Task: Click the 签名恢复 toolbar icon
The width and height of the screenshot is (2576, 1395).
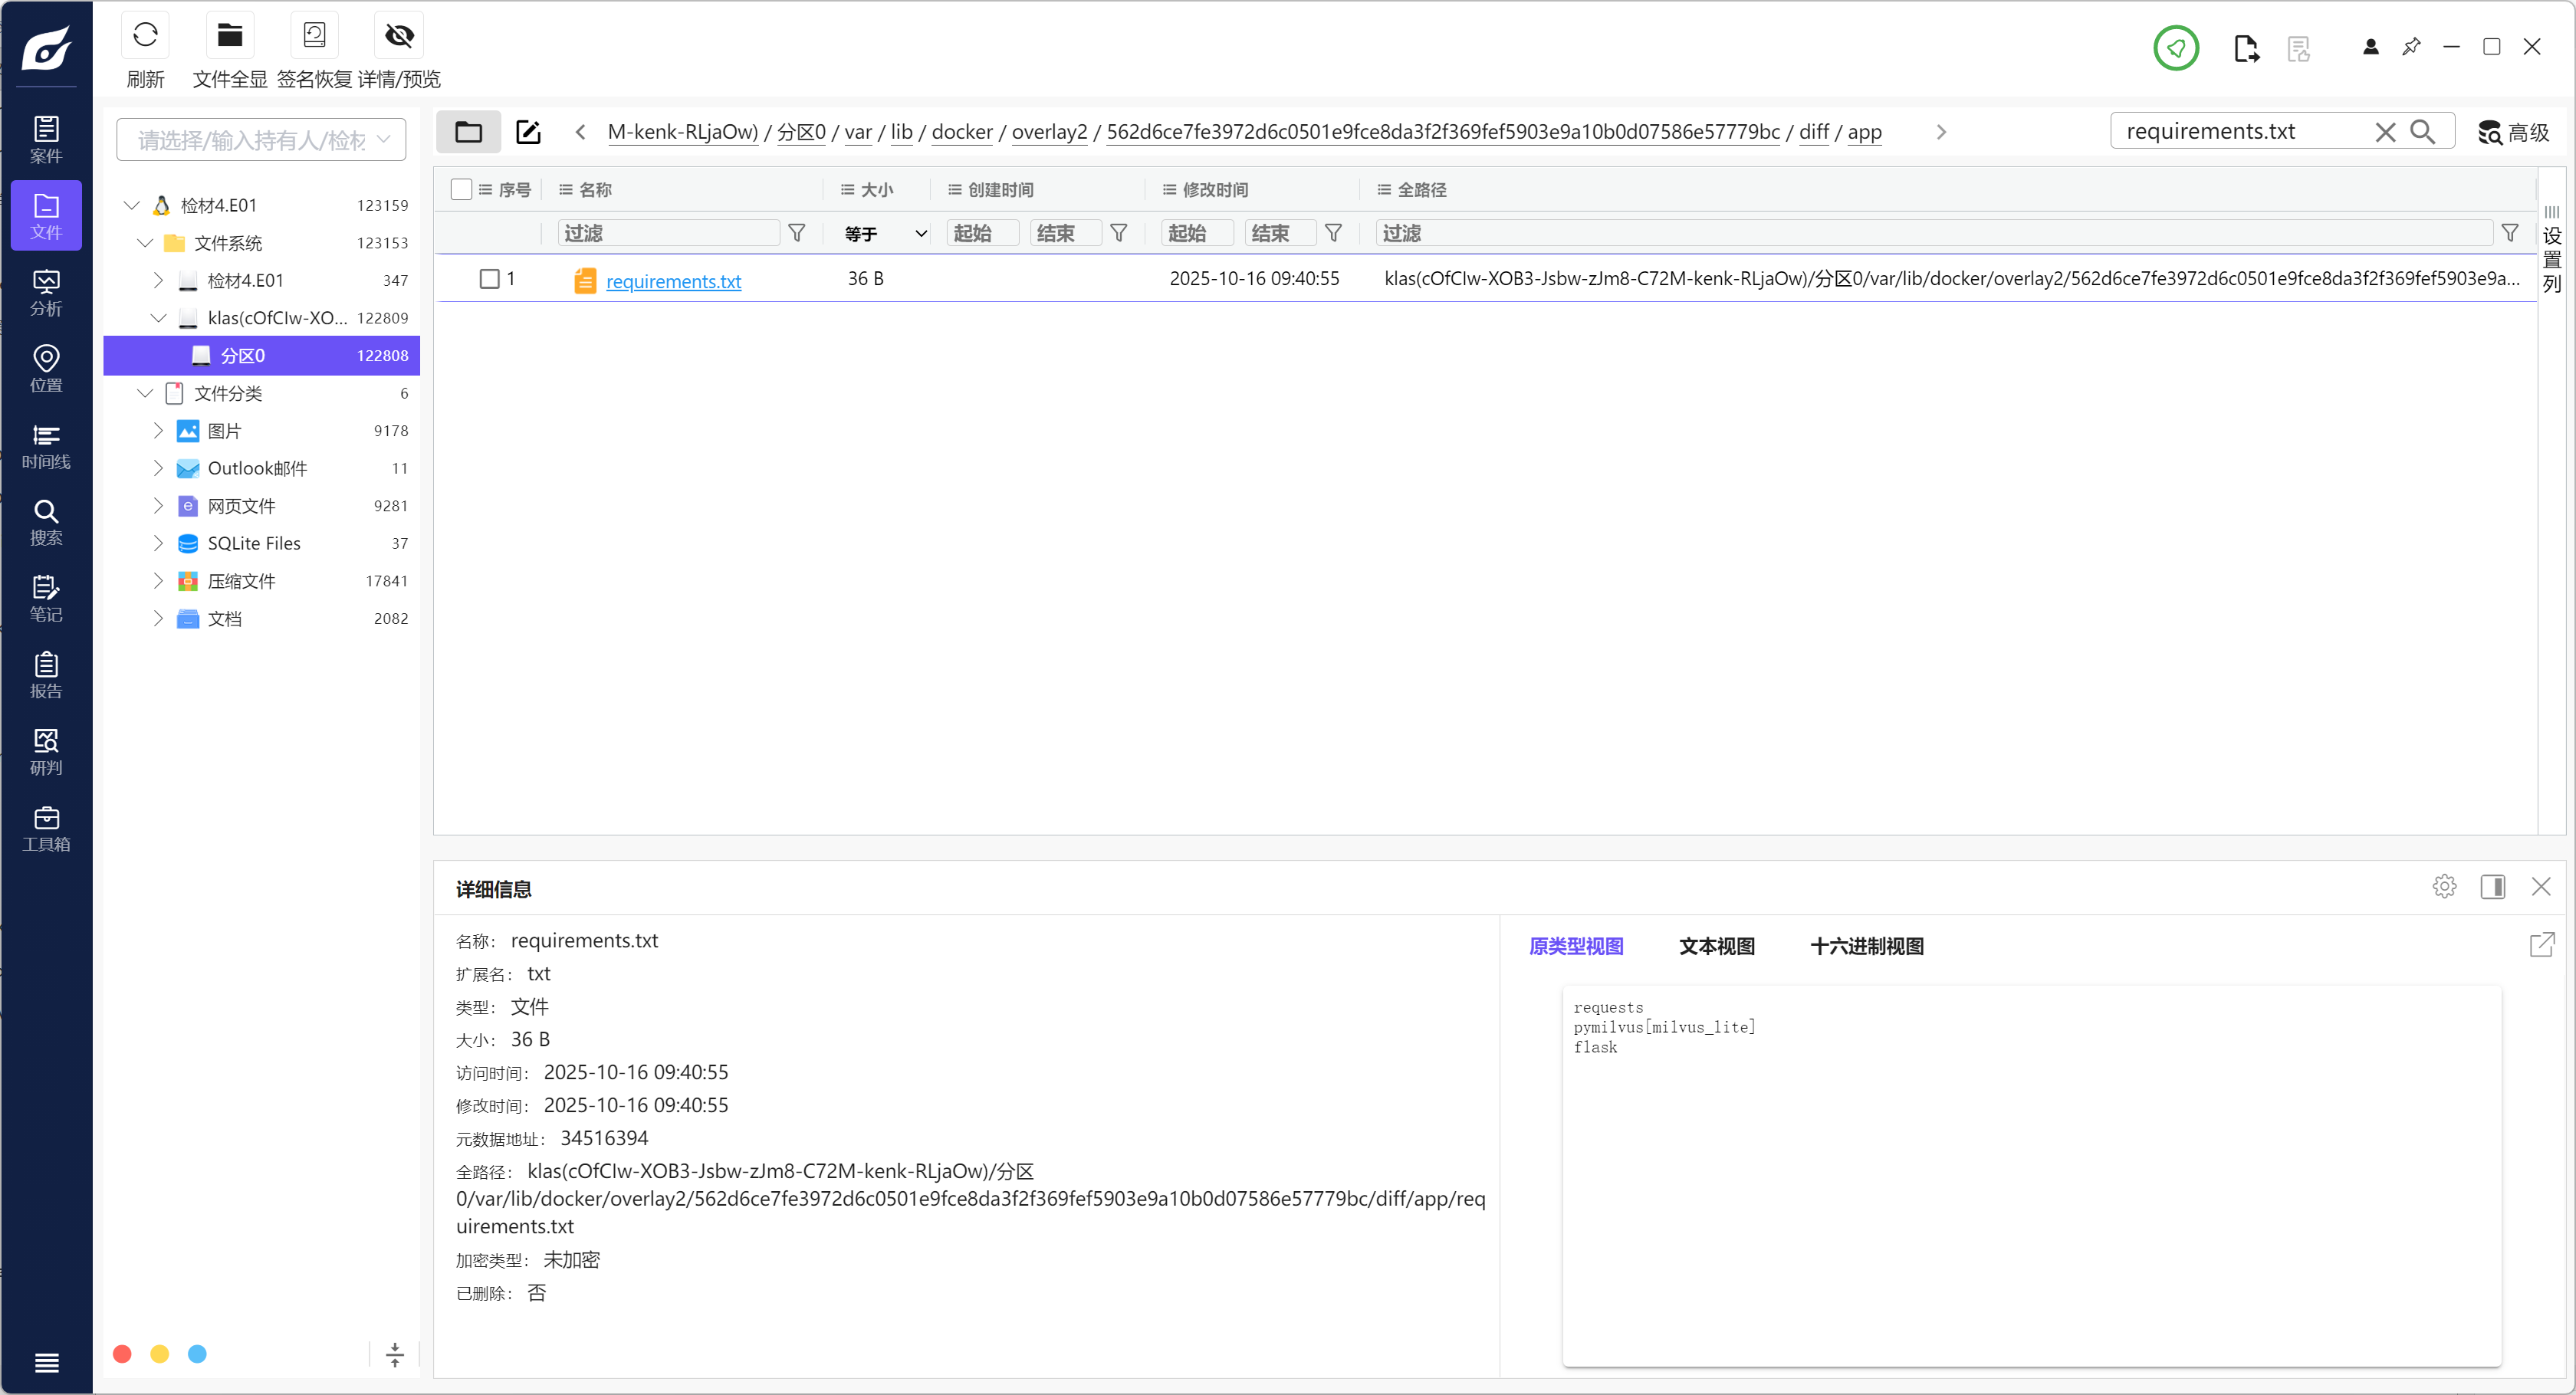Action: click(314, 35)
